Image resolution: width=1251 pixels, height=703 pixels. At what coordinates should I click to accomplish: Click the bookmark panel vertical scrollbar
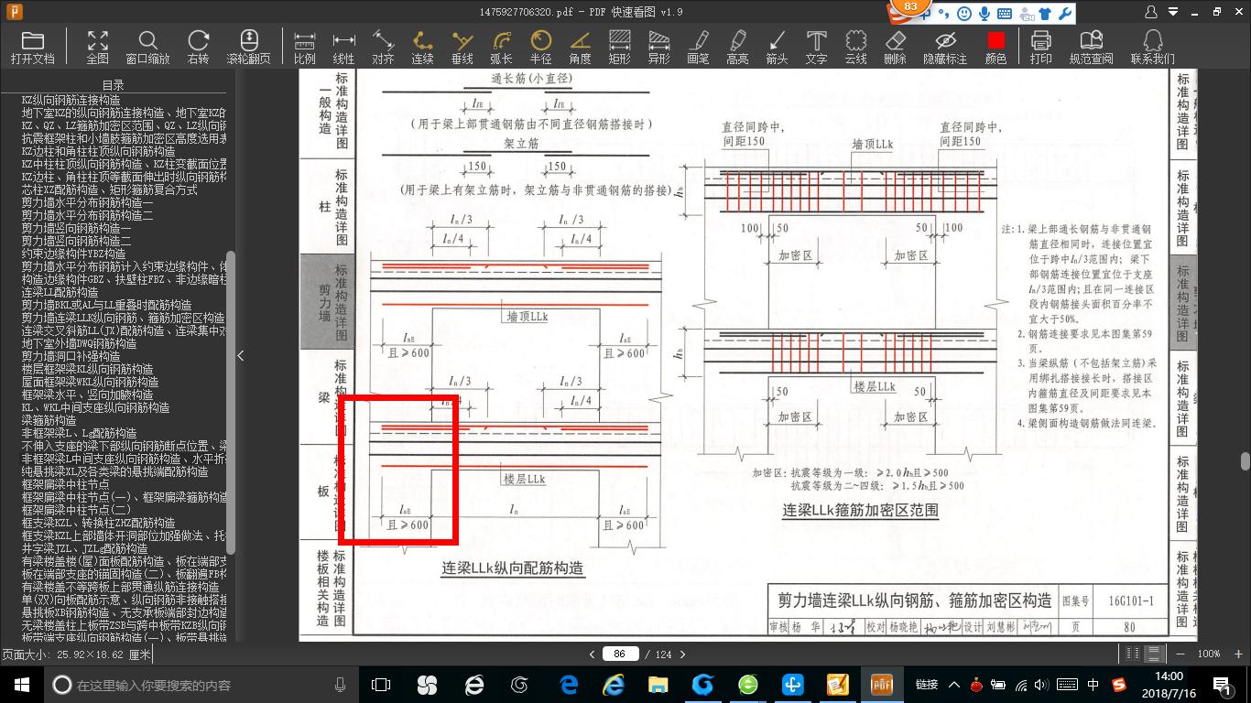(231, 403)
